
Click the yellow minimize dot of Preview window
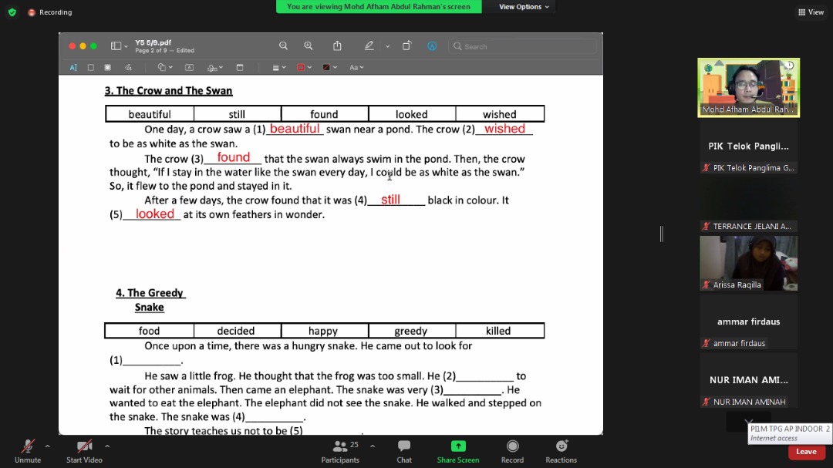pos(83,46)
